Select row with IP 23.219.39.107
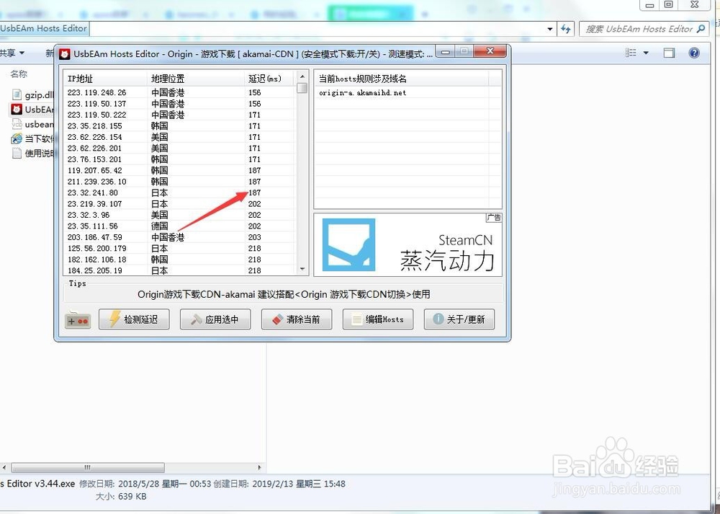720x514 pixels. pyautogui.click(x=179, y=204)
